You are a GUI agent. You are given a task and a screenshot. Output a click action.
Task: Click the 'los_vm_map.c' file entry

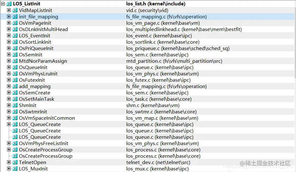(162, 118)
